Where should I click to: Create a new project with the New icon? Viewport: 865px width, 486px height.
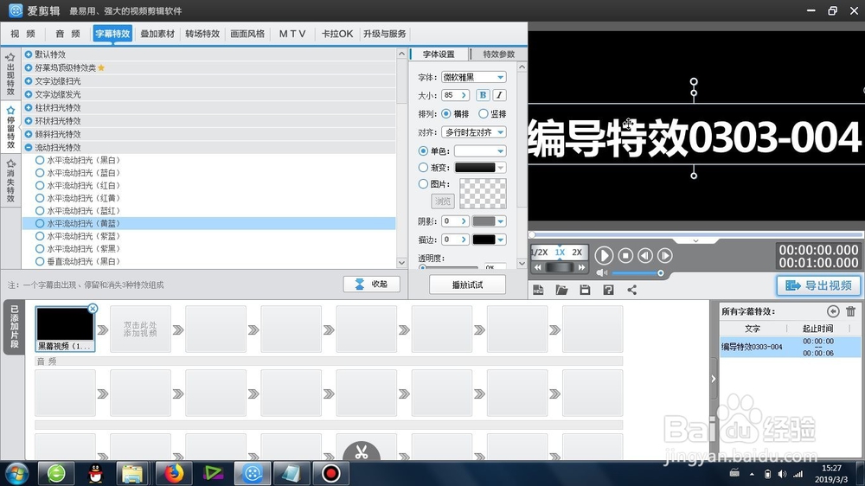(538, 290)
